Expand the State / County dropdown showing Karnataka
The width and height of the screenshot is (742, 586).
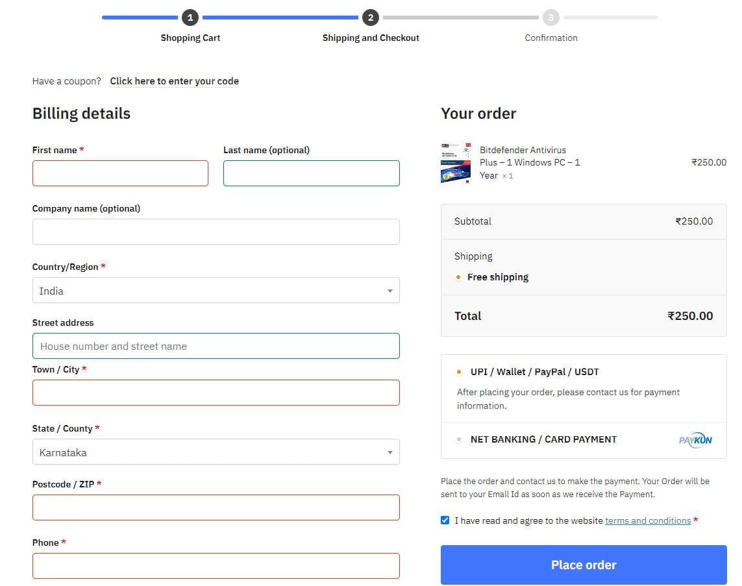coord(216,452)
